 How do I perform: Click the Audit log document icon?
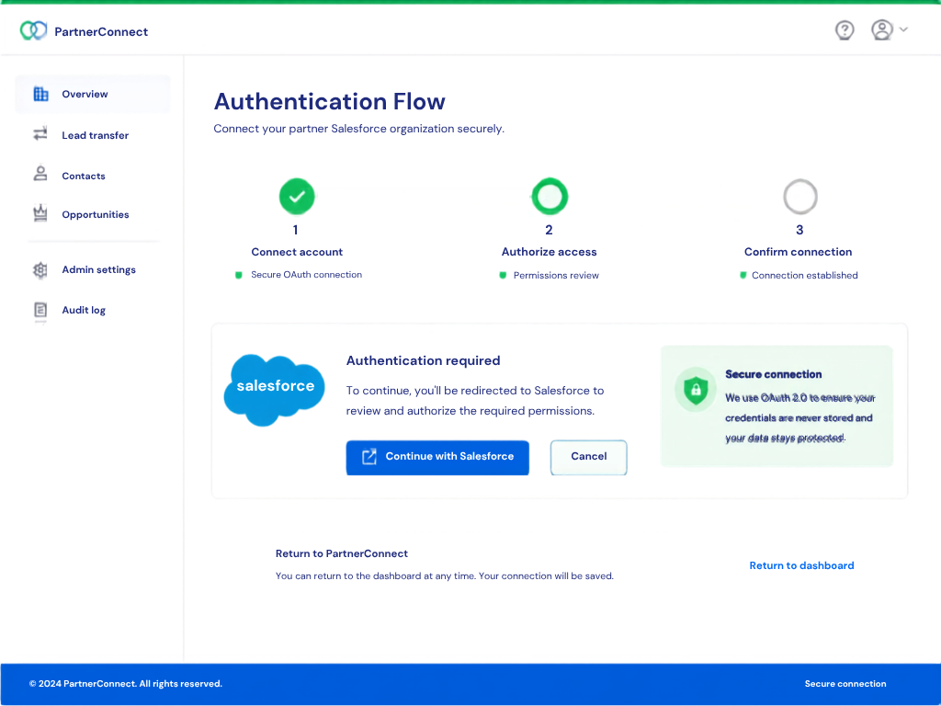[x=40, y=311]
